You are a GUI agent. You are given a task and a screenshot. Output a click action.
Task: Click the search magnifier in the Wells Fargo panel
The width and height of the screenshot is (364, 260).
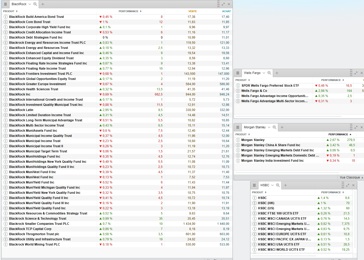269,73
